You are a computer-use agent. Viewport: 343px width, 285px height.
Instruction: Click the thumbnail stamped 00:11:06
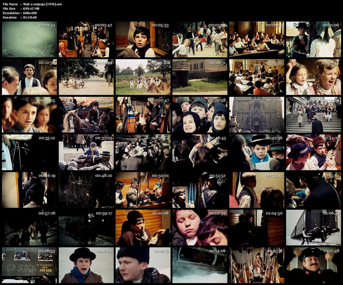[x=313, y=39]
